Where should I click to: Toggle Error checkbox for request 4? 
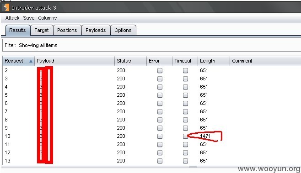(x=160, y=87)
